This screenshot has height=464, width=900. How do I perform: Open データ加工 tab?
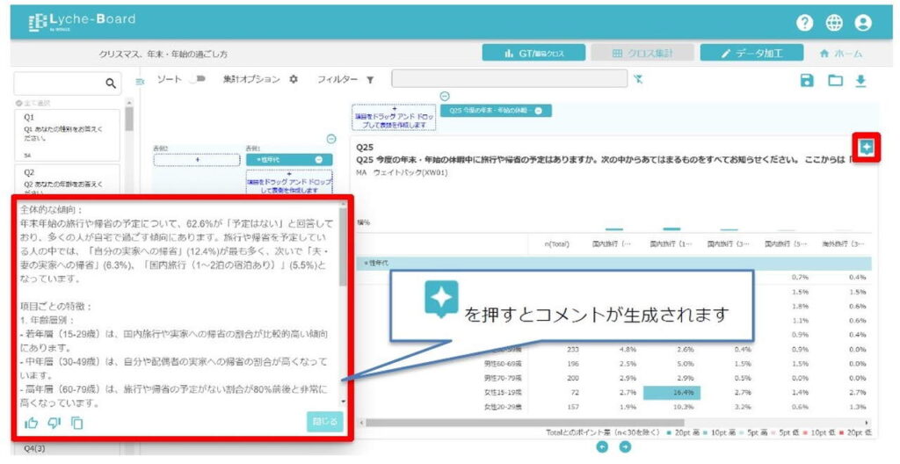(751, 53)
